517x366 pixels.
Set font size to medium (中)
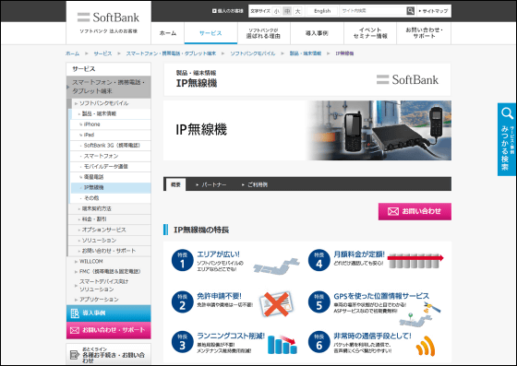coord(287,11)
